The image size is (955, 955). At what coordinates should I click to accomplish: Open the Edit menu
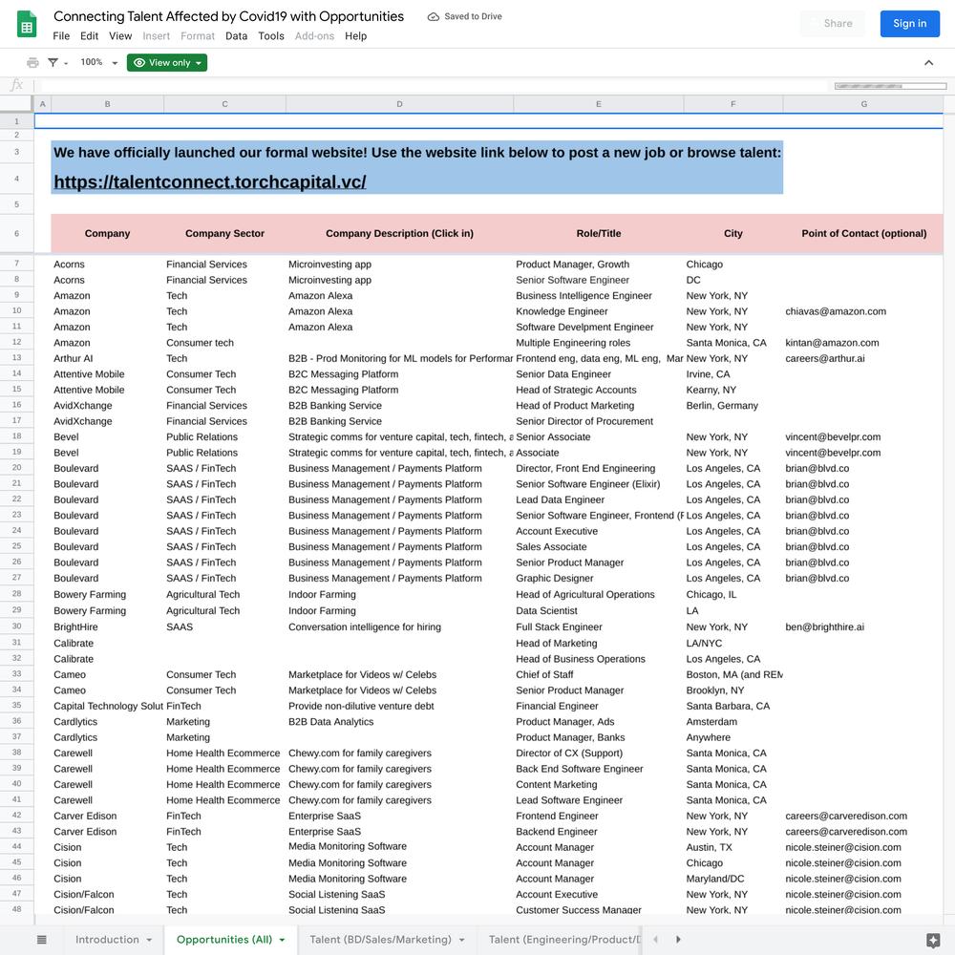tap(89, 36)
